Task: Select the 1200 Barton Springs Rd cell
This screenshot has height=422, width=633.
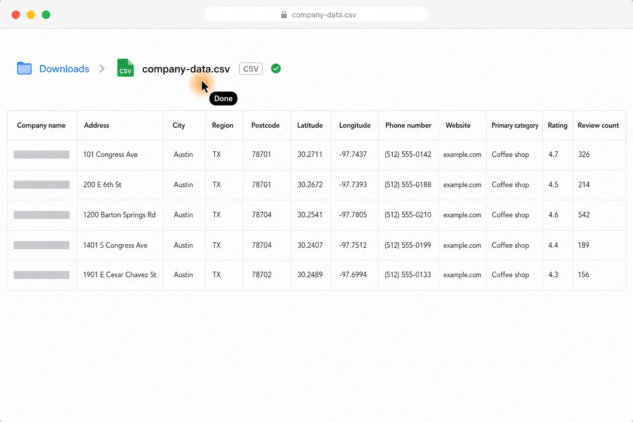Action: pos(120,215)
